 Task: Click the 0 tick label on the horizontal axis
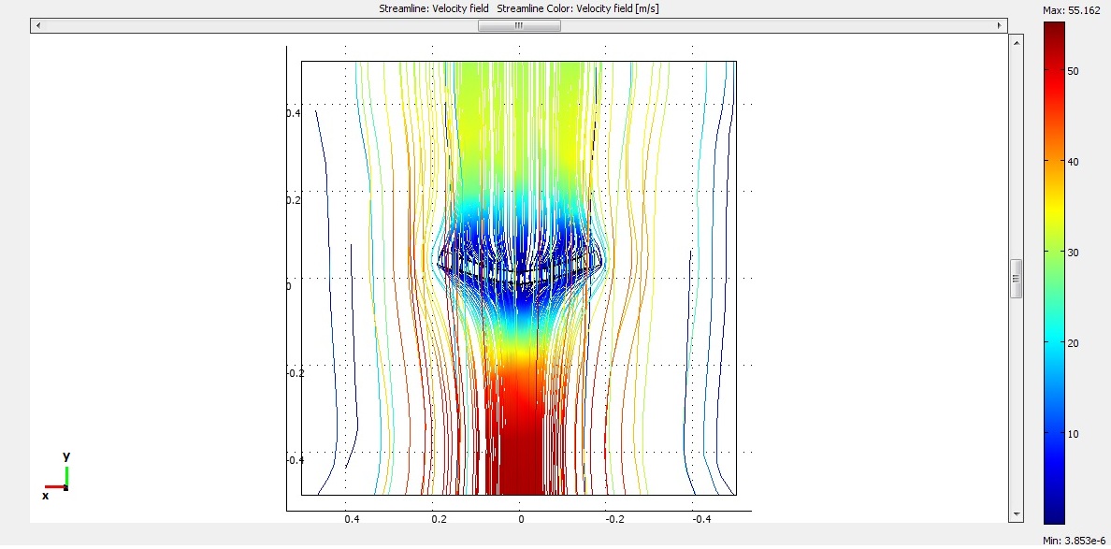coord(522,519)
